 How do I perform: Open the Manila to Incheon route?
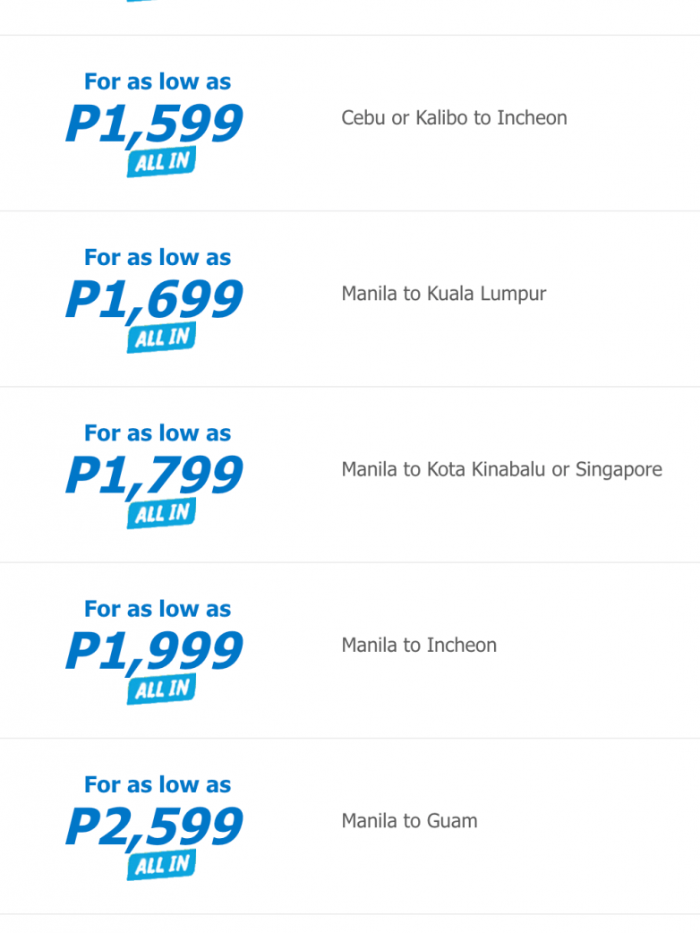point(419,645)
